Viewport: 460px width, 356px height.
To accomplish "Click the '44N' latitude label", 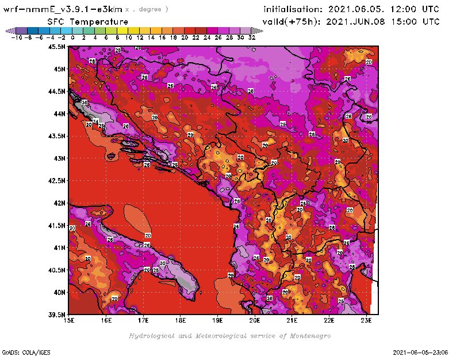I will coord(59,113).
